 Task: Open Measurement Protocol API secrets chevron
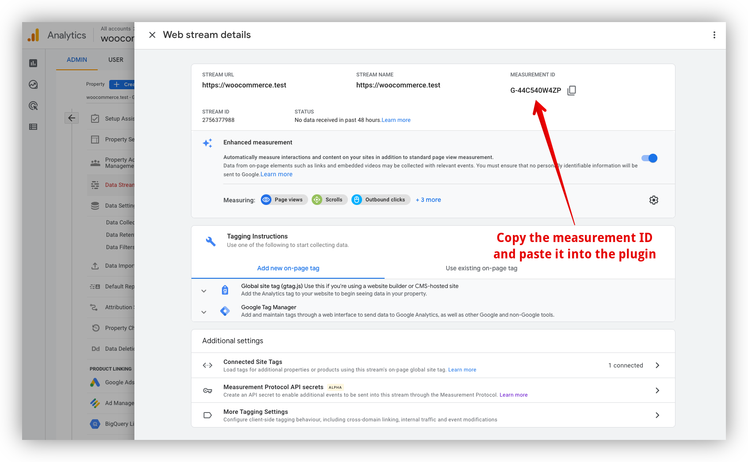point(657,390)
